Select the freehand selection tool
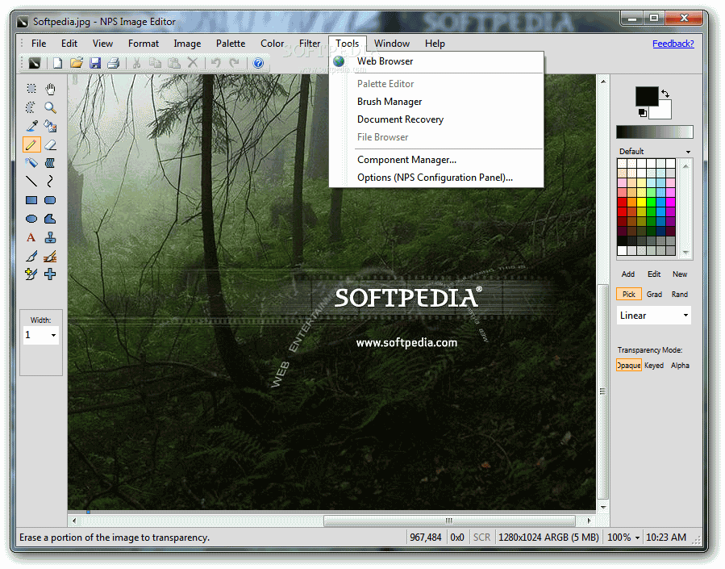 (x=31, y=107)
